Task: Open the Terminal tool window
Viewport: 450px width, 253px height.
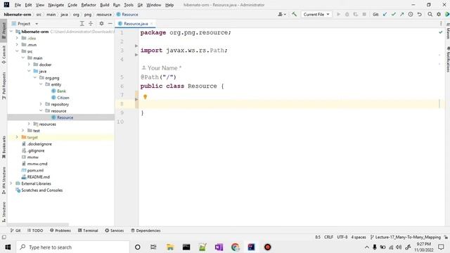Action: point(88,231)
